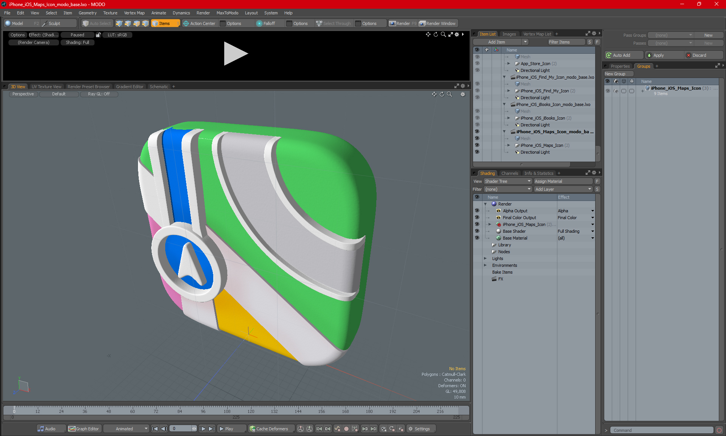Open the Render Window
The image size is (726, 436).
click(437, 23)
